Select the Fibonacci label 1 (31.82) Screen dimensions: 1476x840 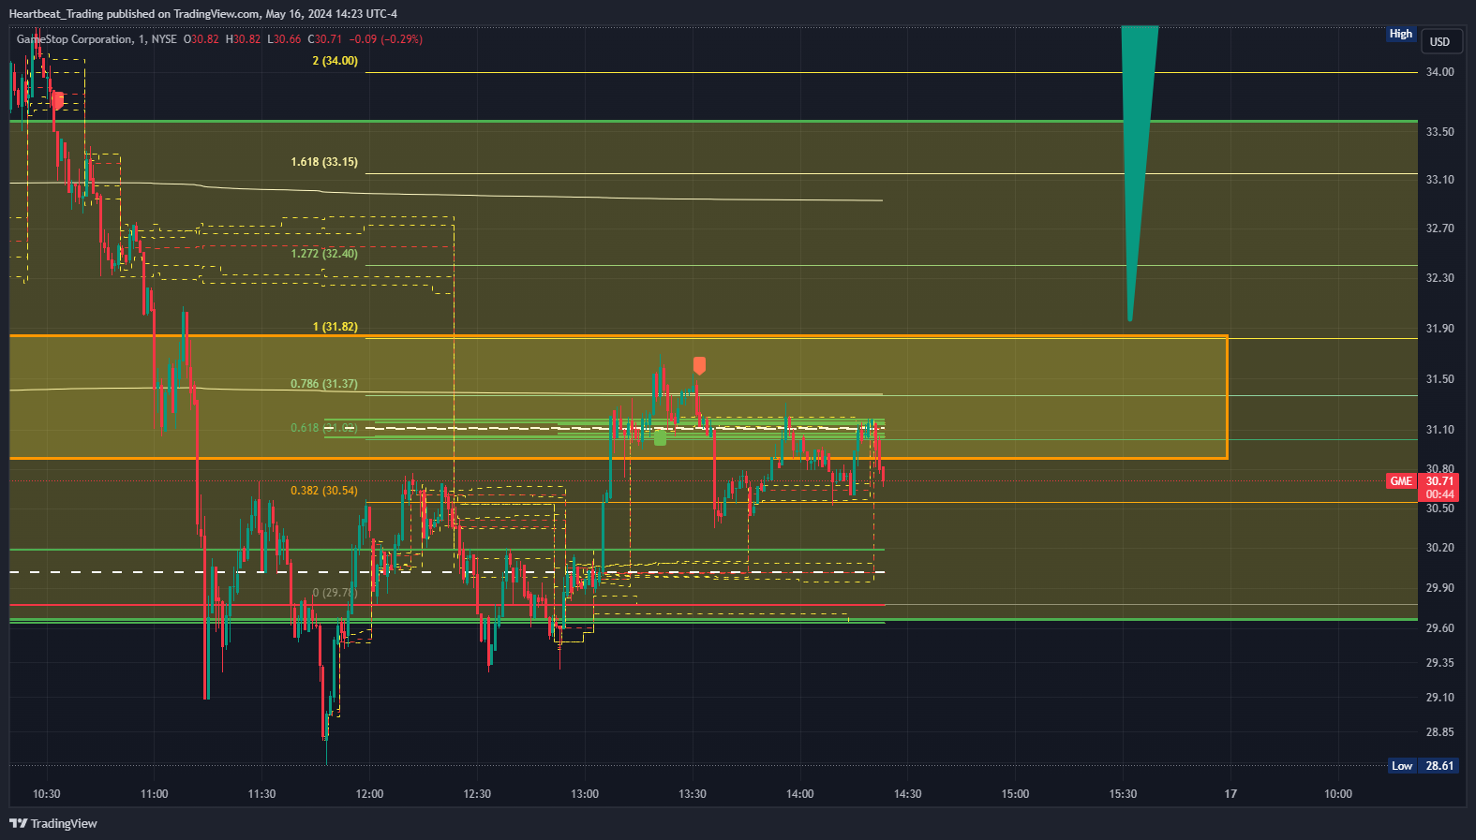(x=335, y=327)
